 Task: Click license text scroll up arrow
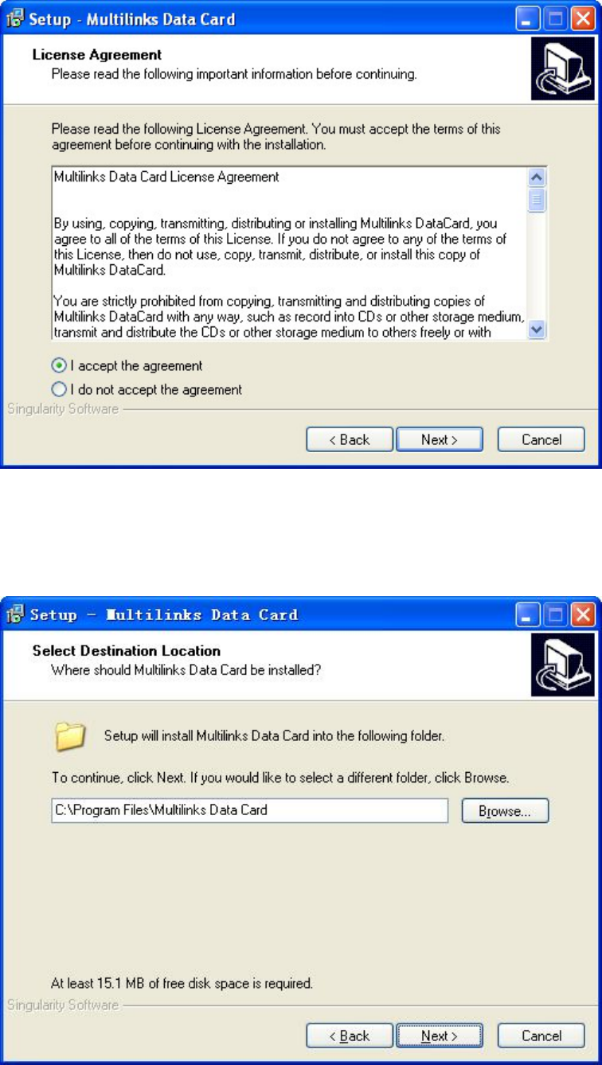pos(537,178)
